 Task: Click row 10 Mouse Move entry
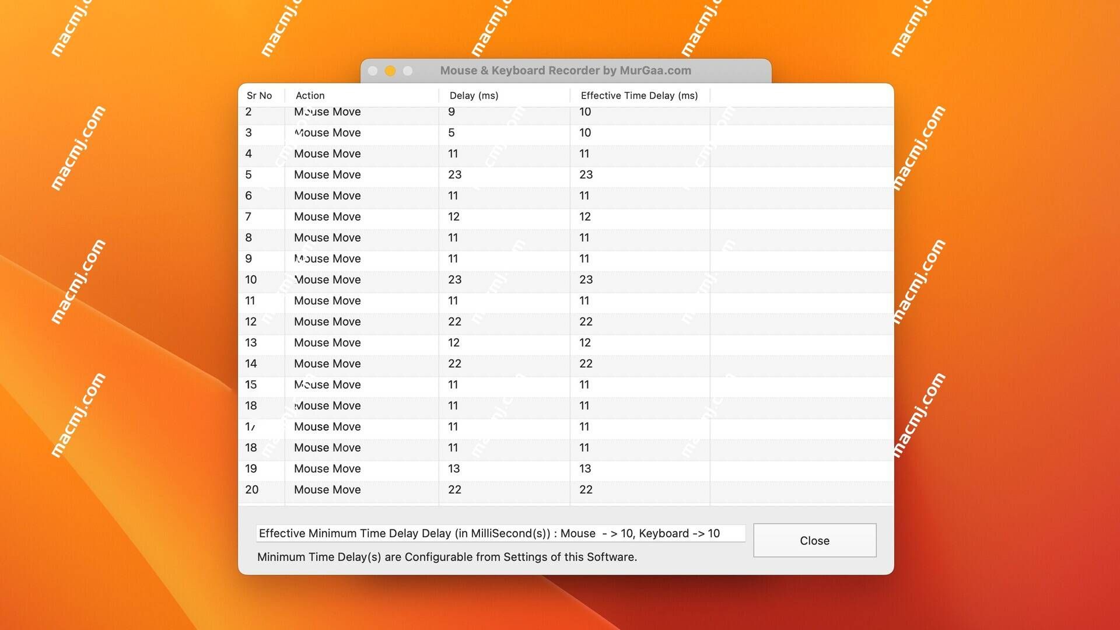[327, 279]
